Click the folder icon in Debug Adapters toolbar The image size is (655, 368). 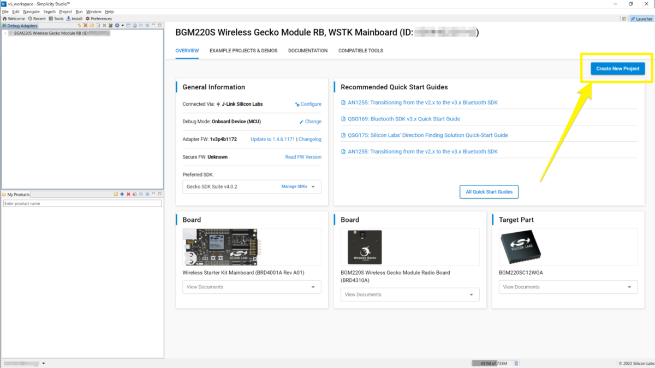click(x=92, y=26)
